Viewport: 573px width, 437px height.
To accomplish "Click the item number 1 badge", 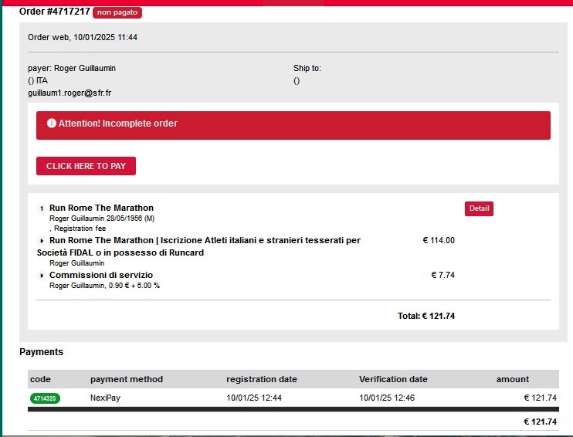I will pos(42,208).
